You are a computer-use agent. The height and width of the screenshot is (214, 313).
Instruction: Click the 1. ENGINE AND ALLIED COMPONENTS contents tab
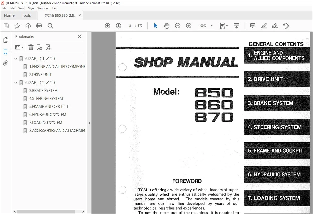coord(277,55)
